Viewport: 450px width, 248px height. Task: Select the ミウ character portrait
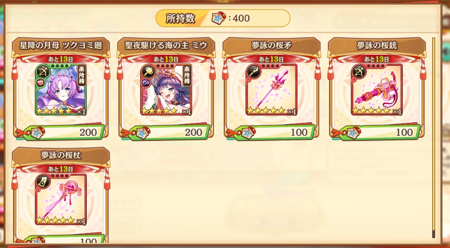[166, 90]
